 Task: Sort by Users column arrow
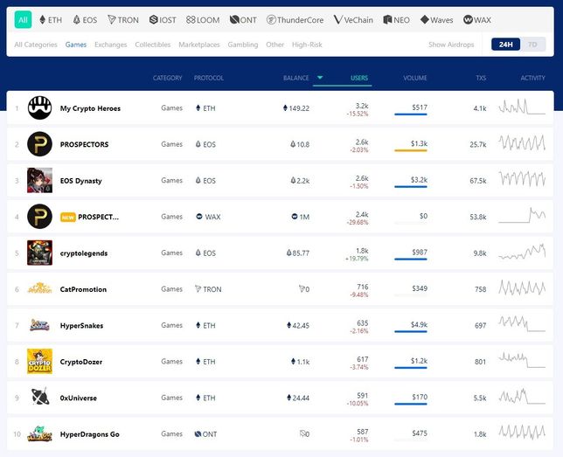click(320, 78)
